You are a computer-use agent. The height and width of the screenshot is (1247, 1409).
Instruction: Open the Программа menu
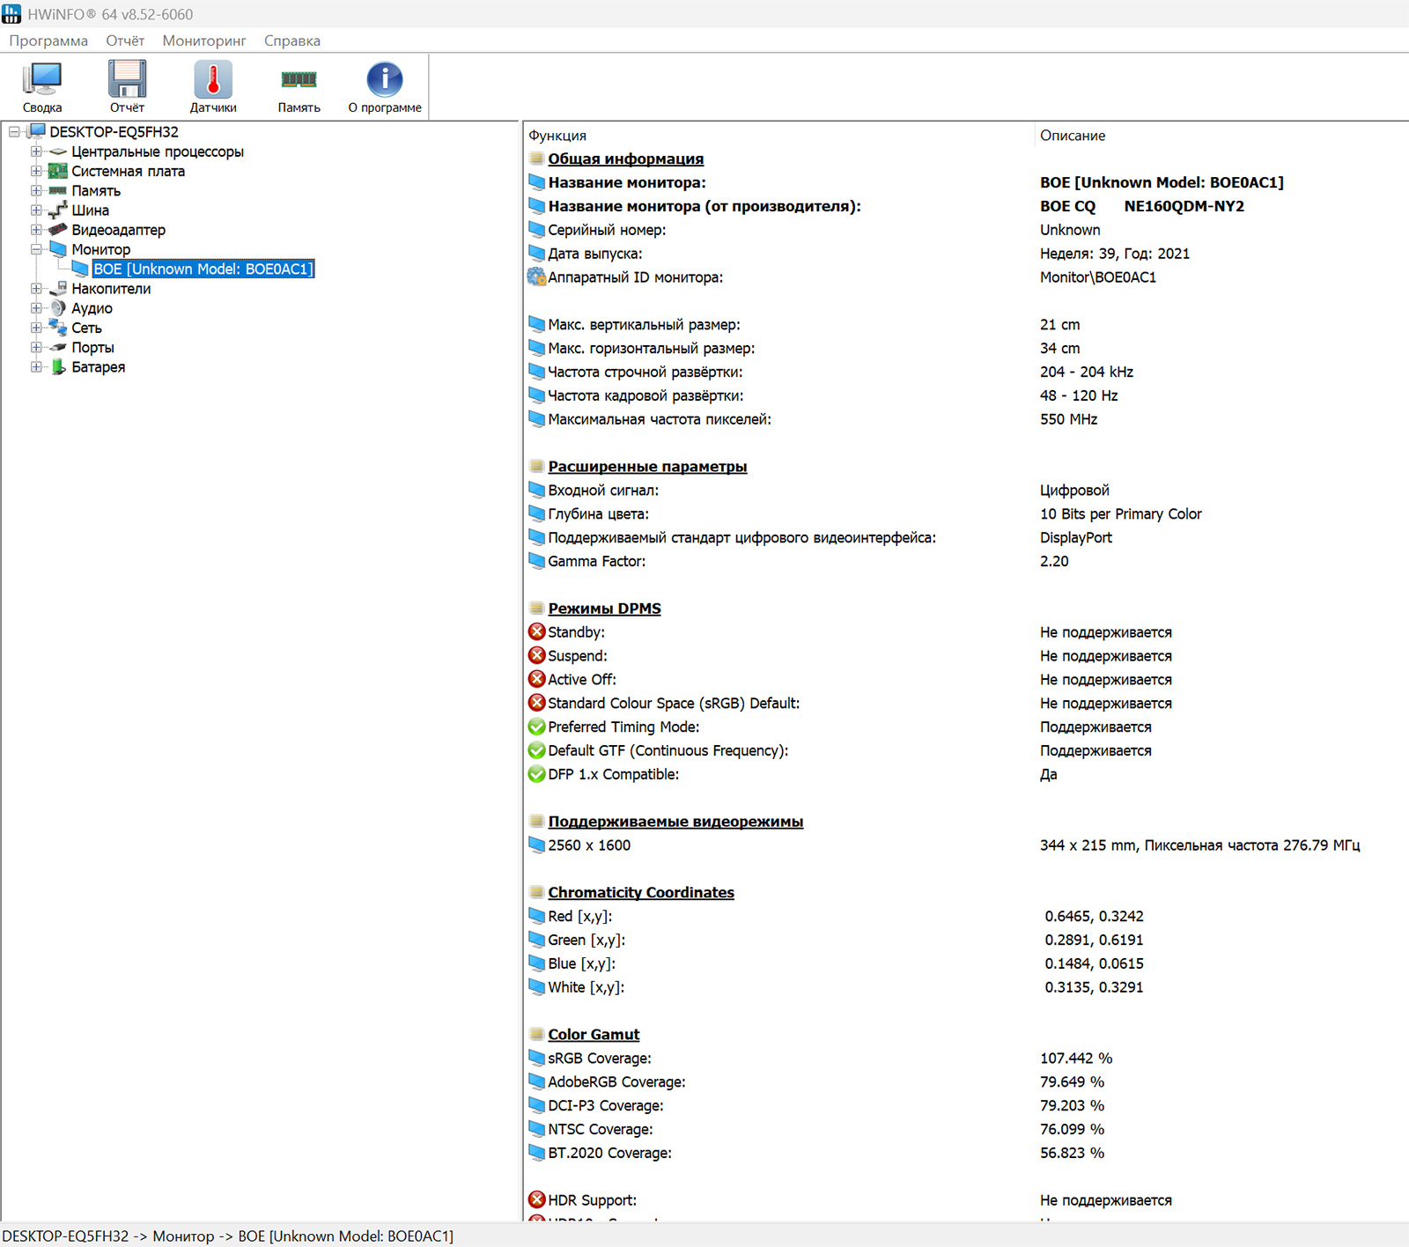click(48, 41)
